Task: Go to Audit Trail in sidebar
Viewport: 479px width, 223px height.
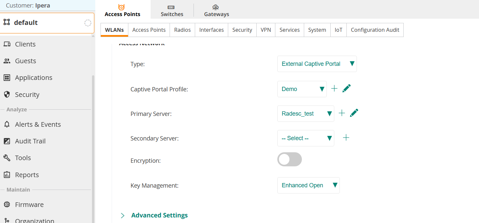Action: pos(30,141)
